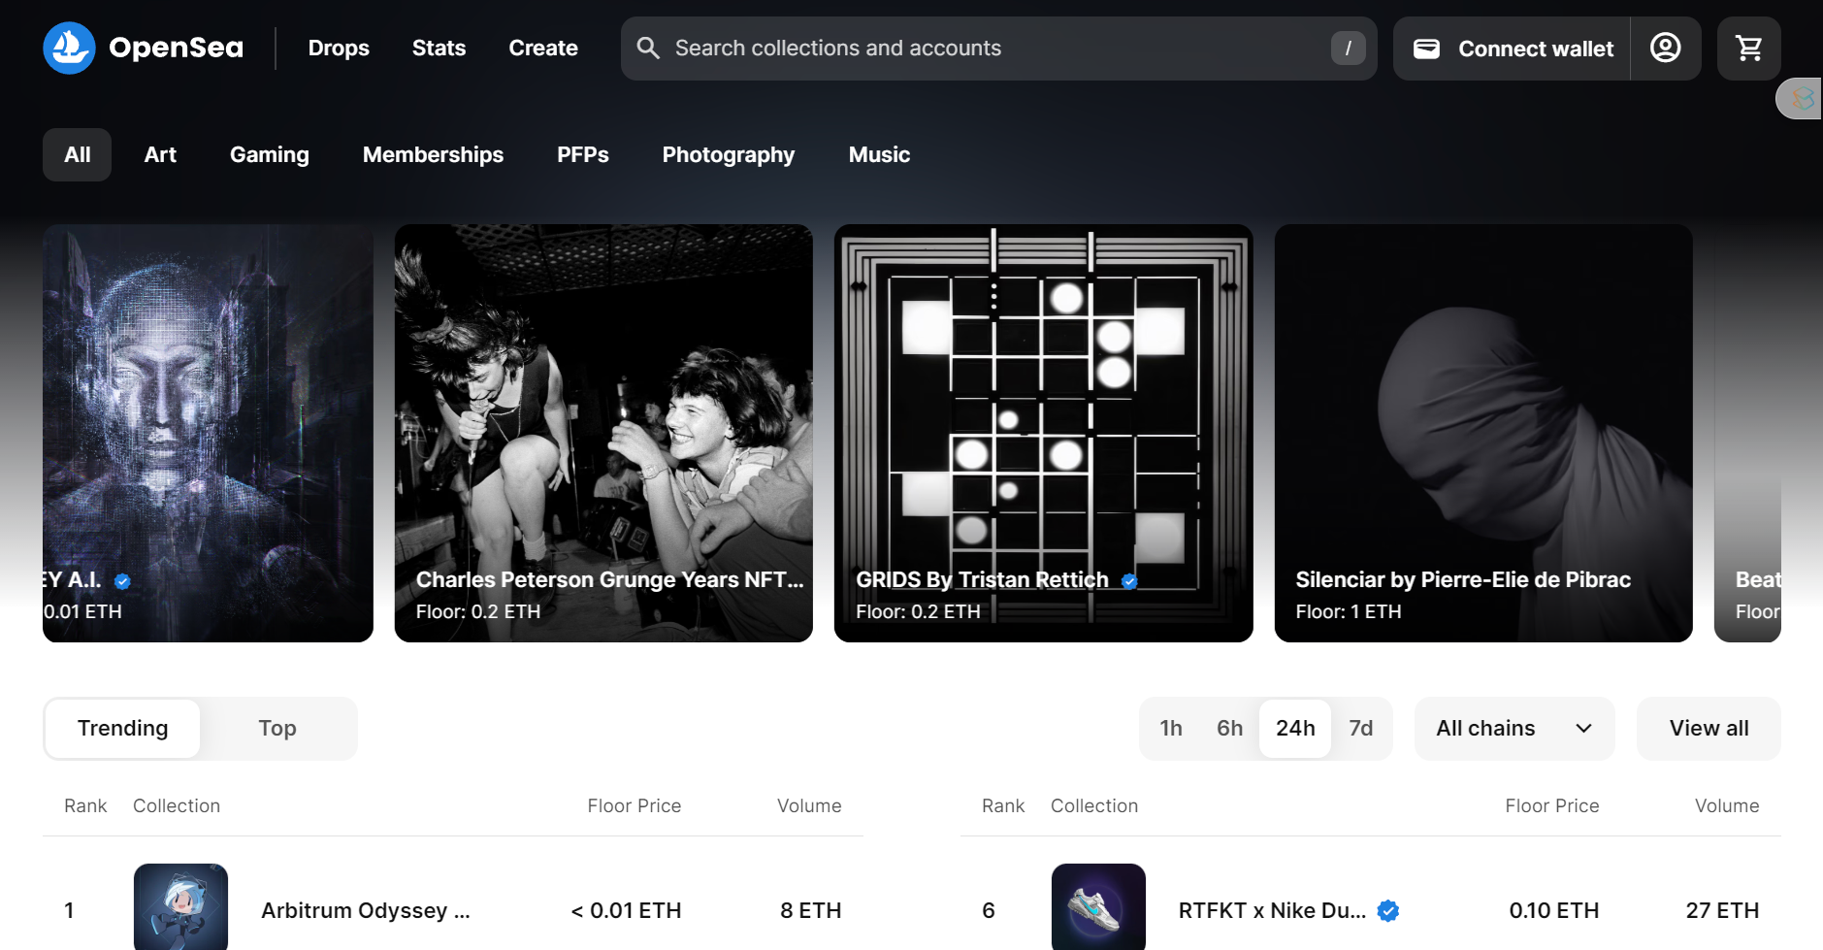Viewport: 1823px width, 950px height.
Task: Select the 24h time range
Action: point(1295,728)
